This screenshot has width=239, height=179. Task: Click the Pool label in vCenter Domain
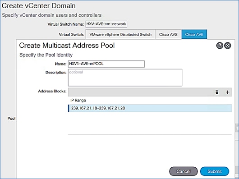11,119
